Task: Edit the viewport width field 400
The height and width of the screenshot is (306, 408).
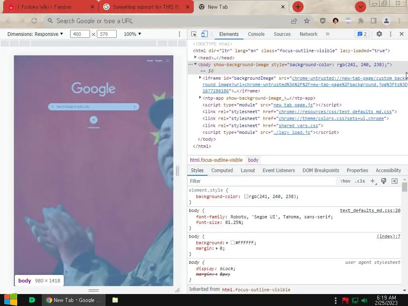Action: (x=80, y=34)
